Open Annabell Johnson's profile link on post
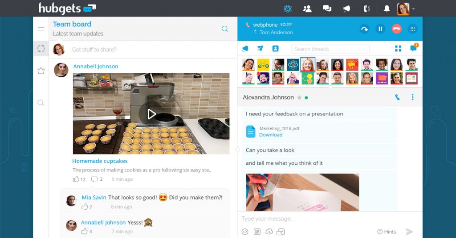 pos(96,66)
